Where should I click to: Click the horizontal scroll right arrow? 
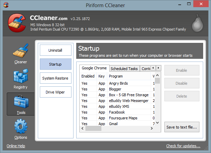tap(152, 129)
